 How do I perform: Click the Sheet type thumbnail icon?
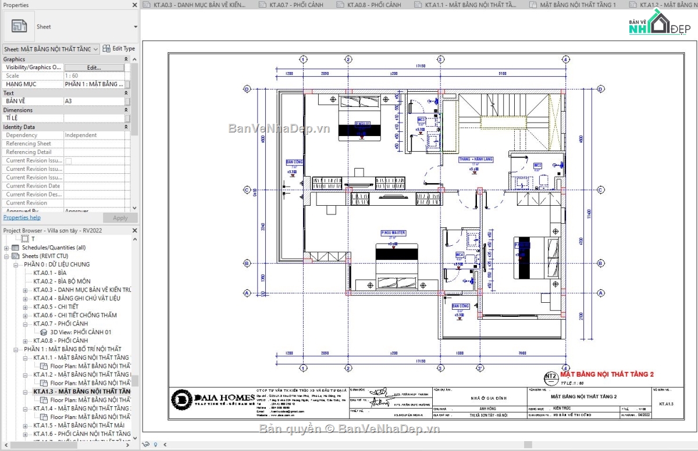pyautogui.click(x=19, y=27)
